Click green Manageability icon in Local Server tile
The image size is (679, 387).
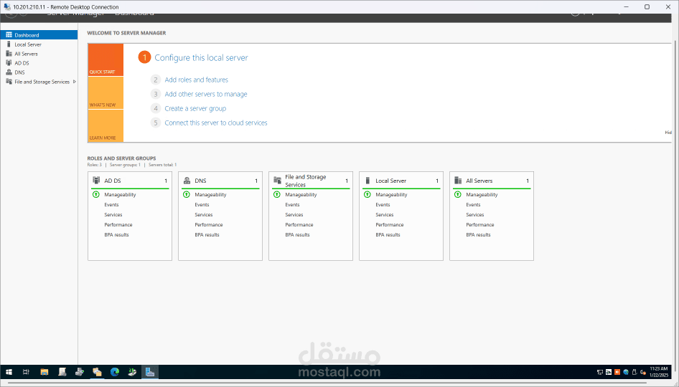click(367, 195)
